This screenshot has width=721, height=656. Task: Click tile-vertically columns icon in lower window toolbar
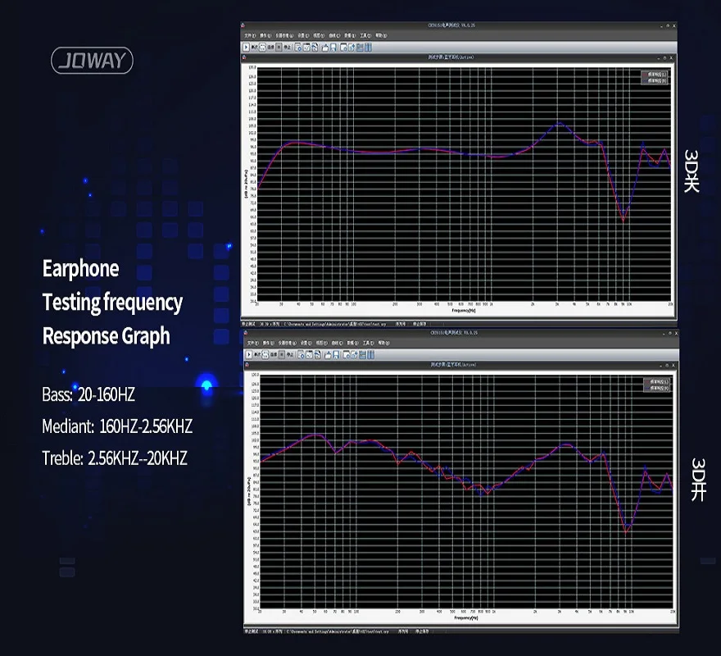[x=370, y=354]
